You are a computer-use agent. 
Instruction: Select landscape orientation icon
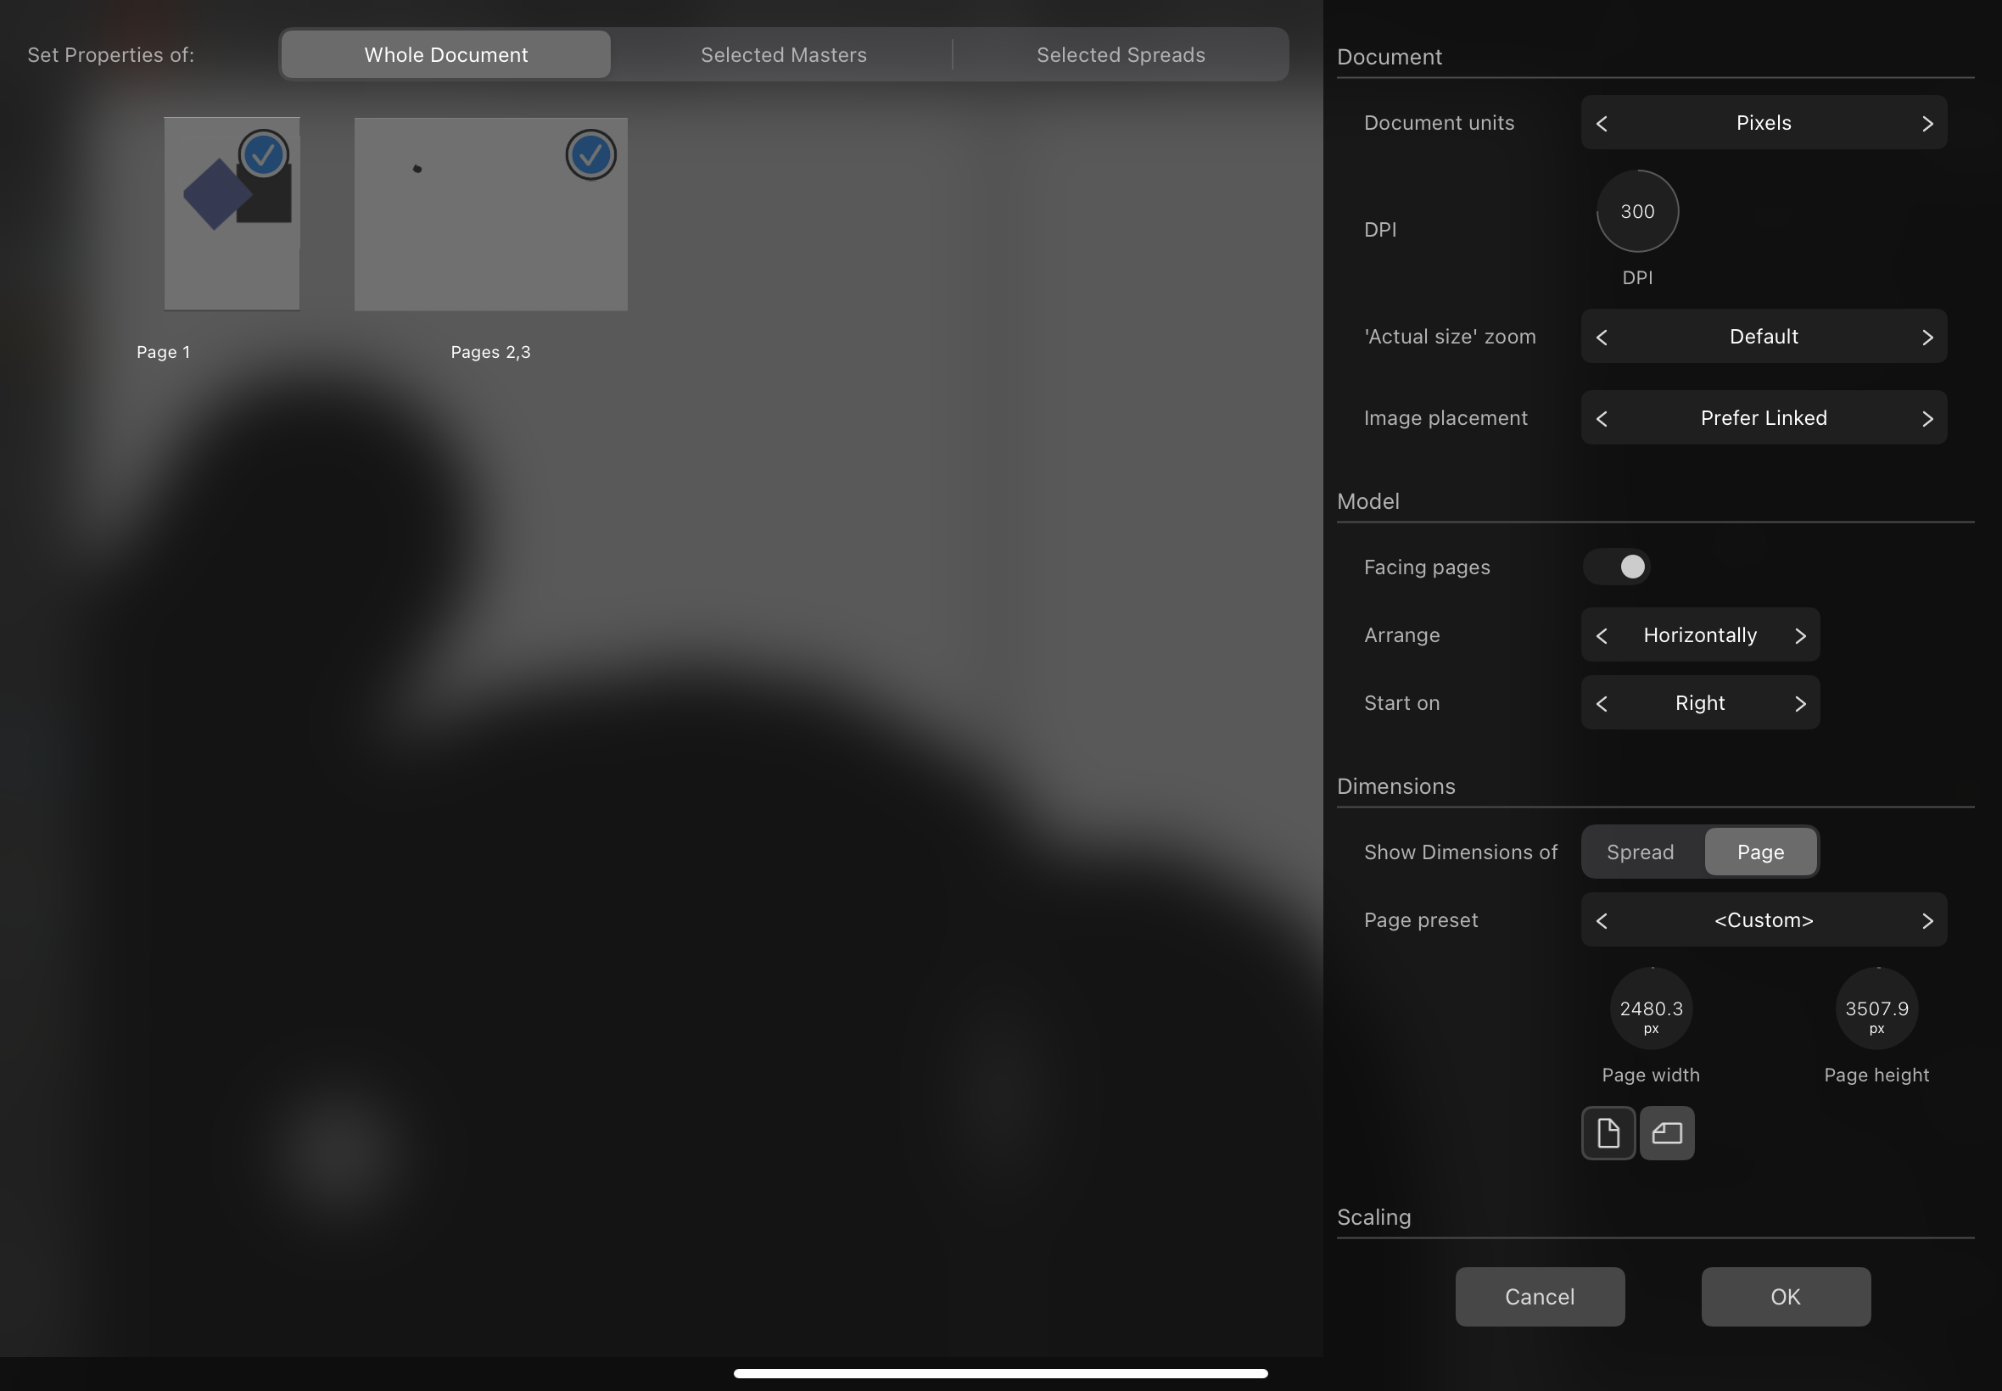click(x=1666, y=1133)
